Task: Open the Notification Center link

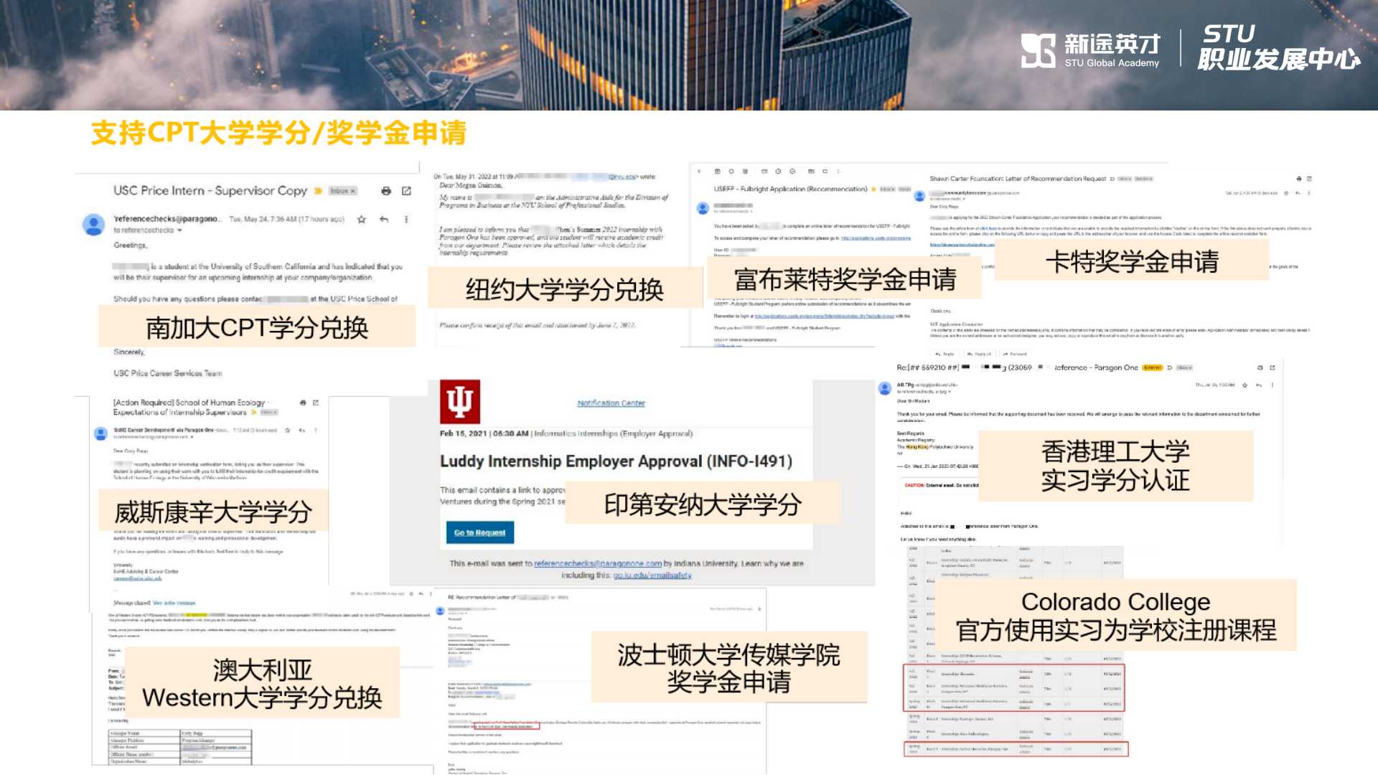Action: (611, 403)
